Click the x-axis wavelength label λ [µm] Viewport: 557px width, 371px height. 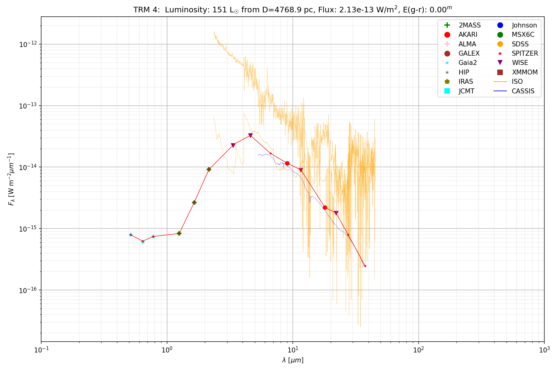[292, 360]
